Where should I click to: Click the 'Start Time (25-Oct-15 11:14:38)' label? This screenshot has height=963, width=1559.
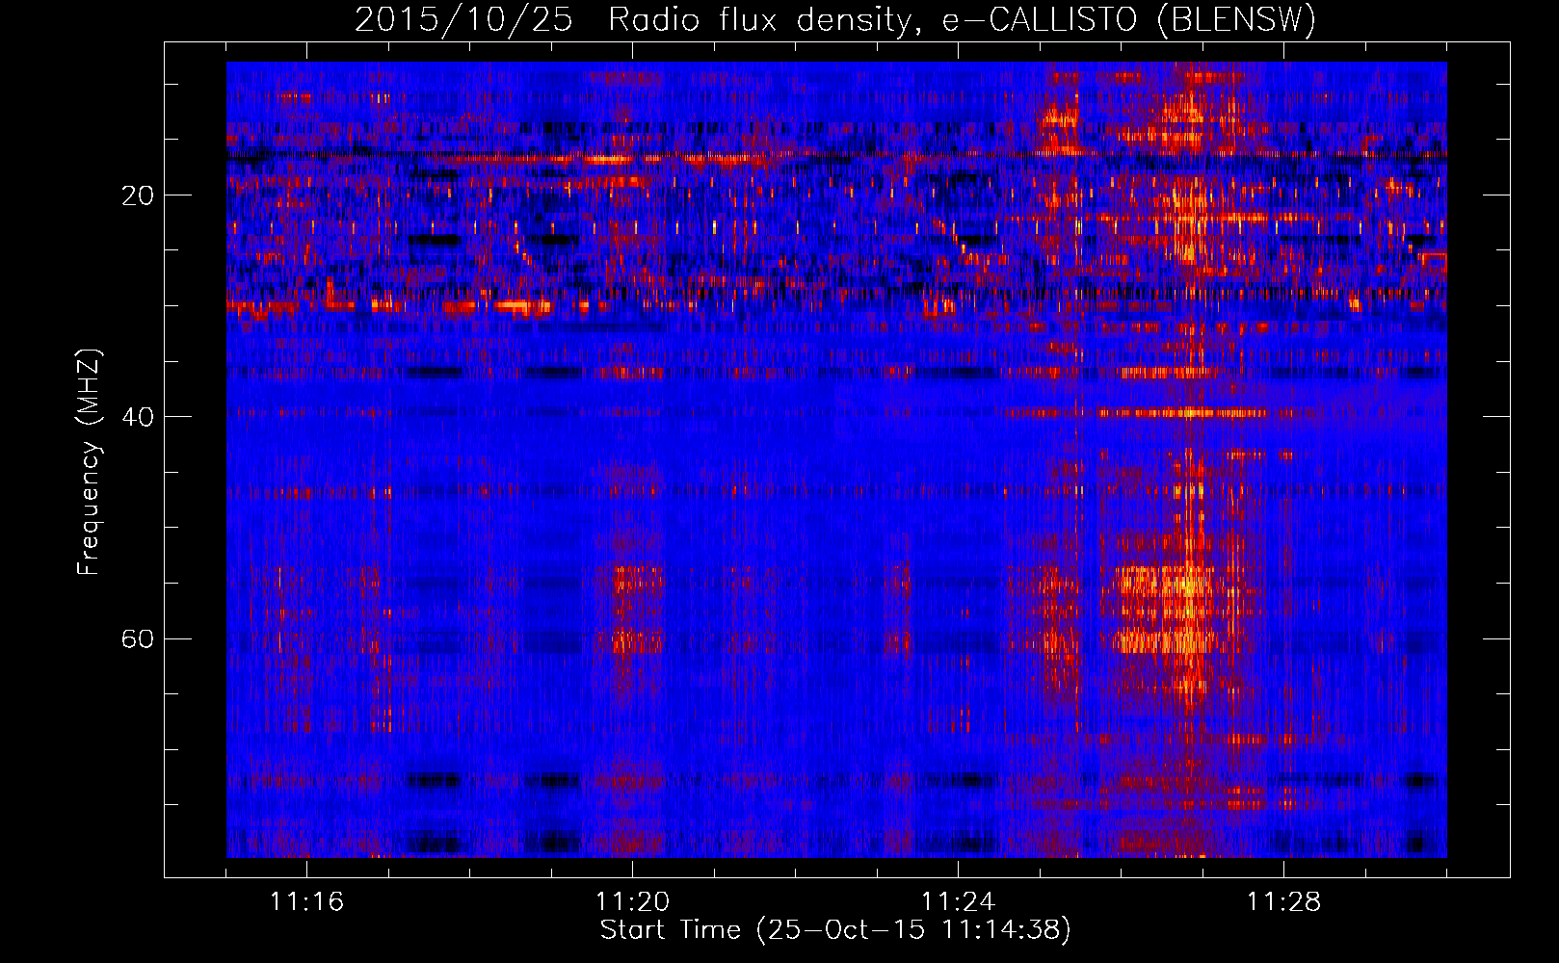click(835, 930)
